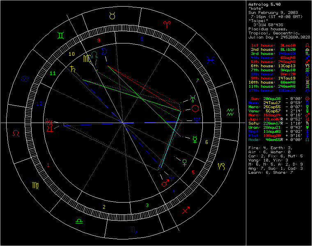Click house number 12 on the wheel
Viewport: 312px width, 246px height.
[x=39, y=103]
